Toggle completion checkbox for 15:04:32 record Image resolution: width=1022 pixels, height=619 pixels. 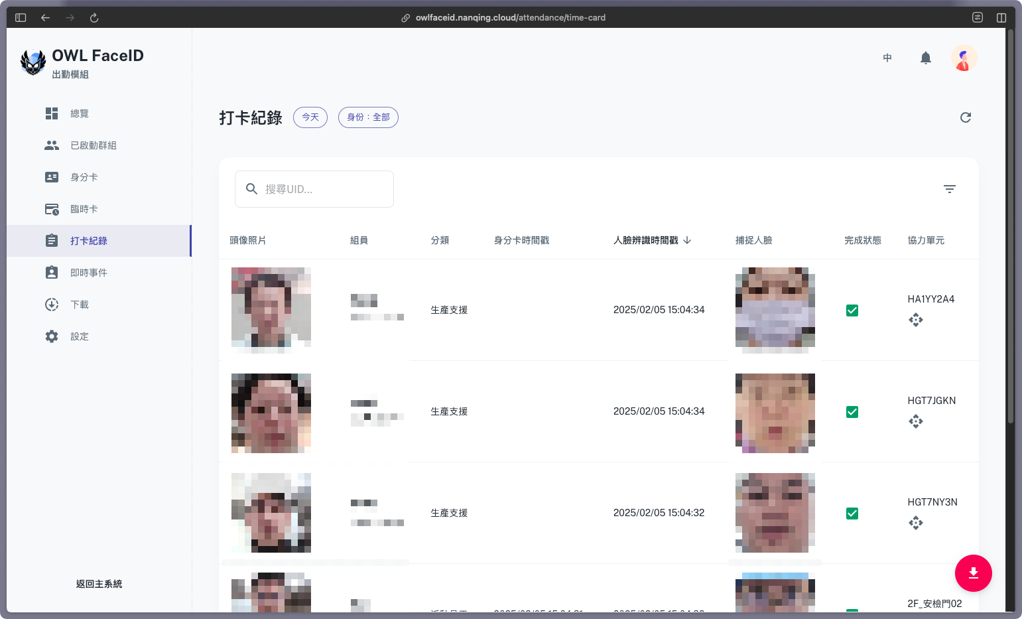pyautogui.click(x=852, y=514)
